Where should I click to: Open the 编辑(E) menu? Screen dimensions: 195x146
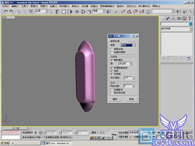pos(15,6)
